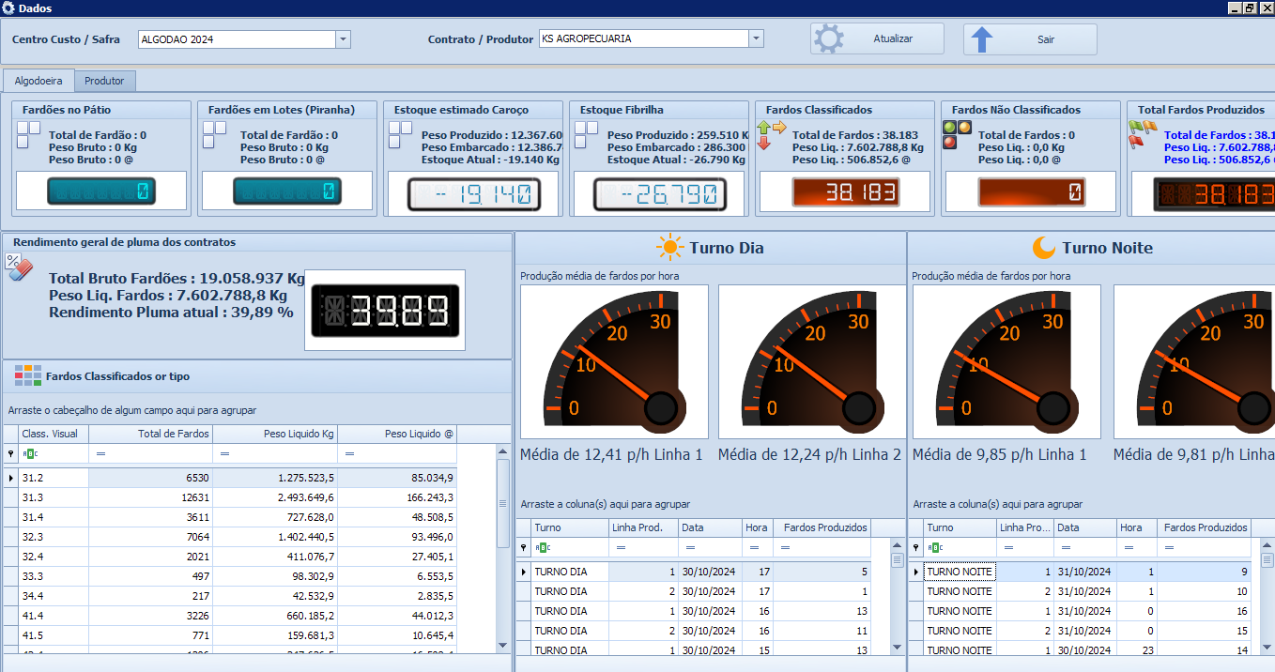Click the percent eraser icon under Rendimento geral

[20, 267]
